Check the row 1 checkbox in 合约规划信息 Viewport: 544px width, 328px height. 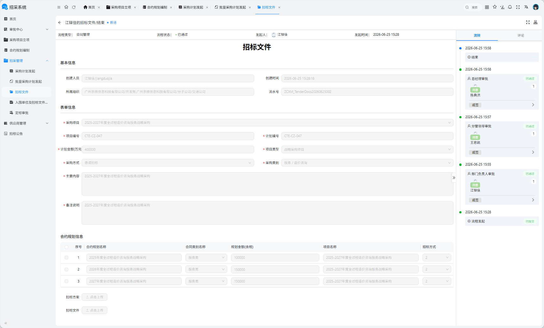coord(66,258)
